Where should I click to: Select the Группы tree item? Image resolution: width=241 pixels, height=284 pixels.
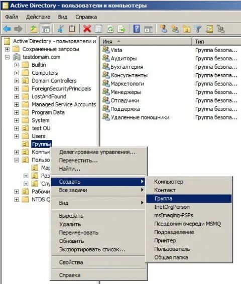coord(42,144)
